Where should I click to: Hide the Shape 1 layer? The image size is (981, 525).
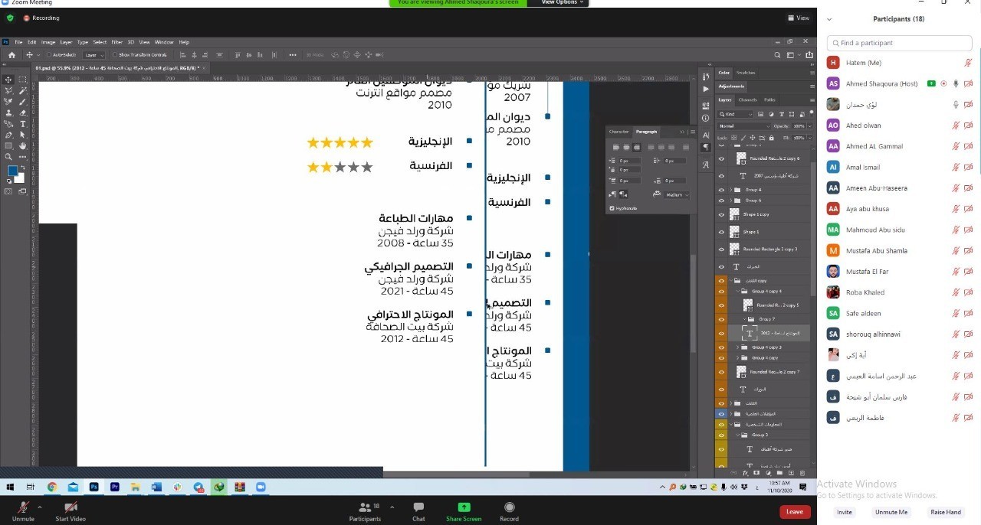pyautogui.click(x=721, y=232)
